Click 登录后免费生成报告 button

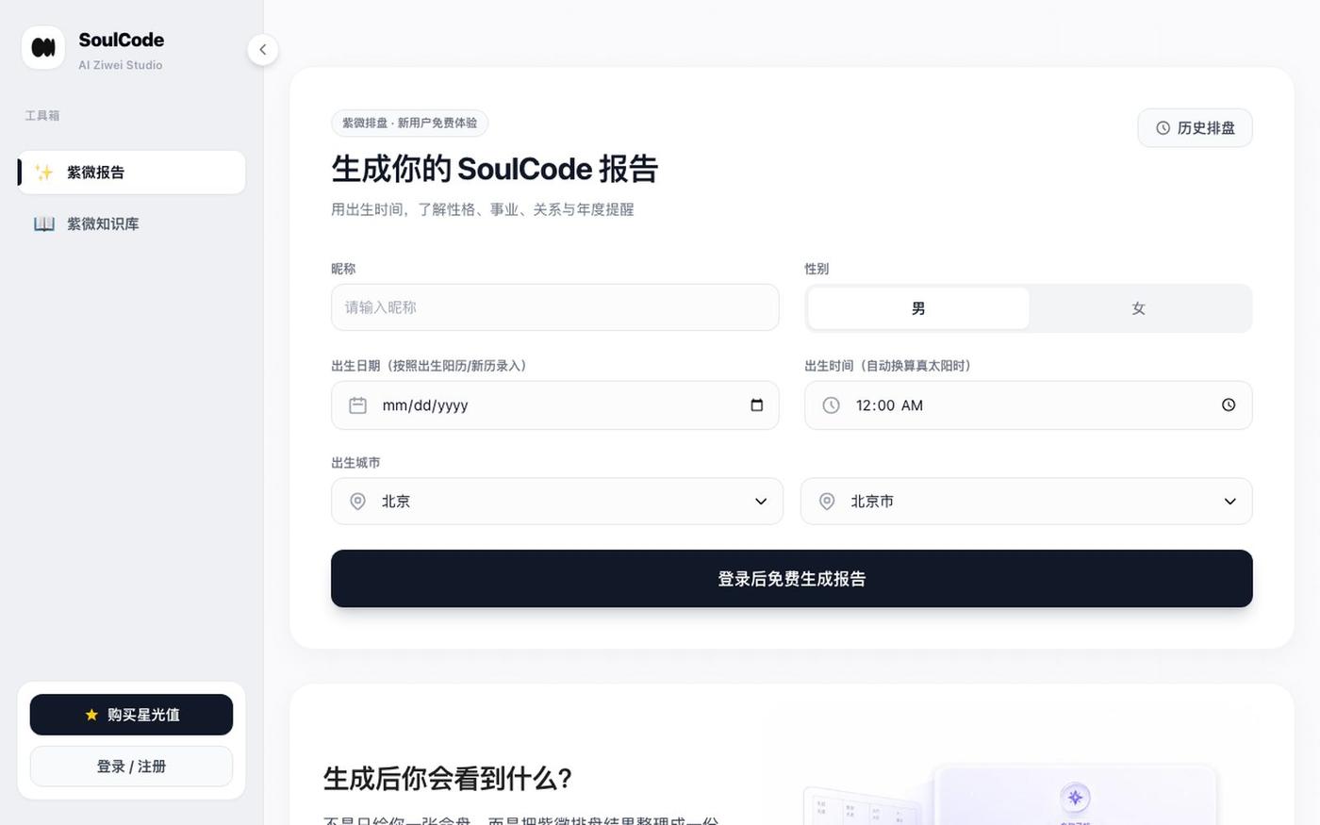click(x=791, y=579)
